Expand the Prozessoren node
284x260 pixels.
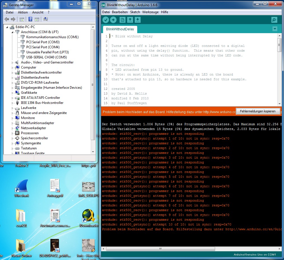click(x=13, y=133)
